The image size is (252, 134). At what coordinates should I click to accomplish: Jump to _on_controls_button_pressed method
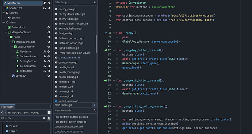click(71, 117)
